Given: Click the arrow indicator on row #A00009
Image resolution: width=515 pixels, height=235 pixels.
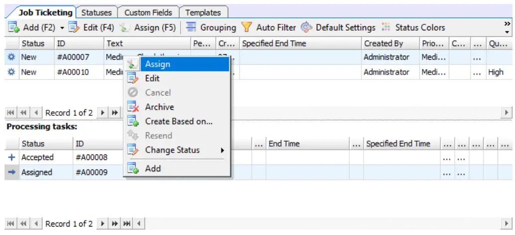Looking at the screenshot, I should pyautogui.click(x=11, y=172).
